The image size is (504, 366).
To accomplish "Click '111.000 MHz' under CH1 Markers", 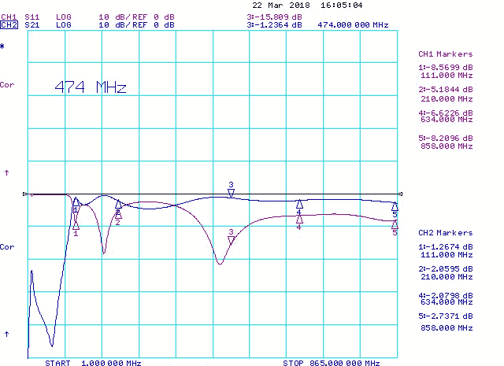I will click(x=447, y=76).
